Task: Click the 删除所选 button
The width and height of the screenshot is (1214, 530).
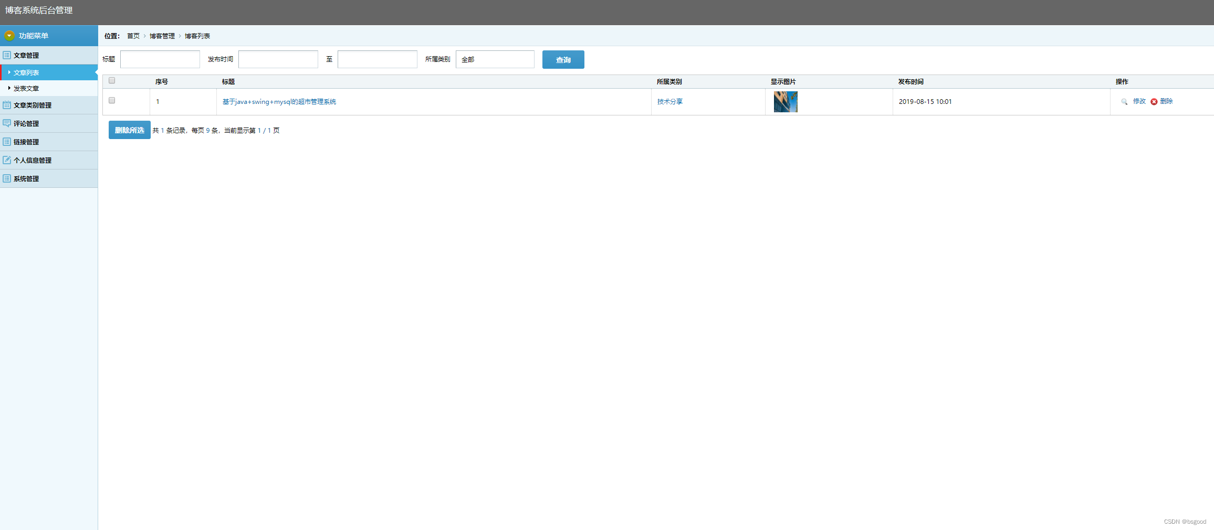Action: pos(130,130)
